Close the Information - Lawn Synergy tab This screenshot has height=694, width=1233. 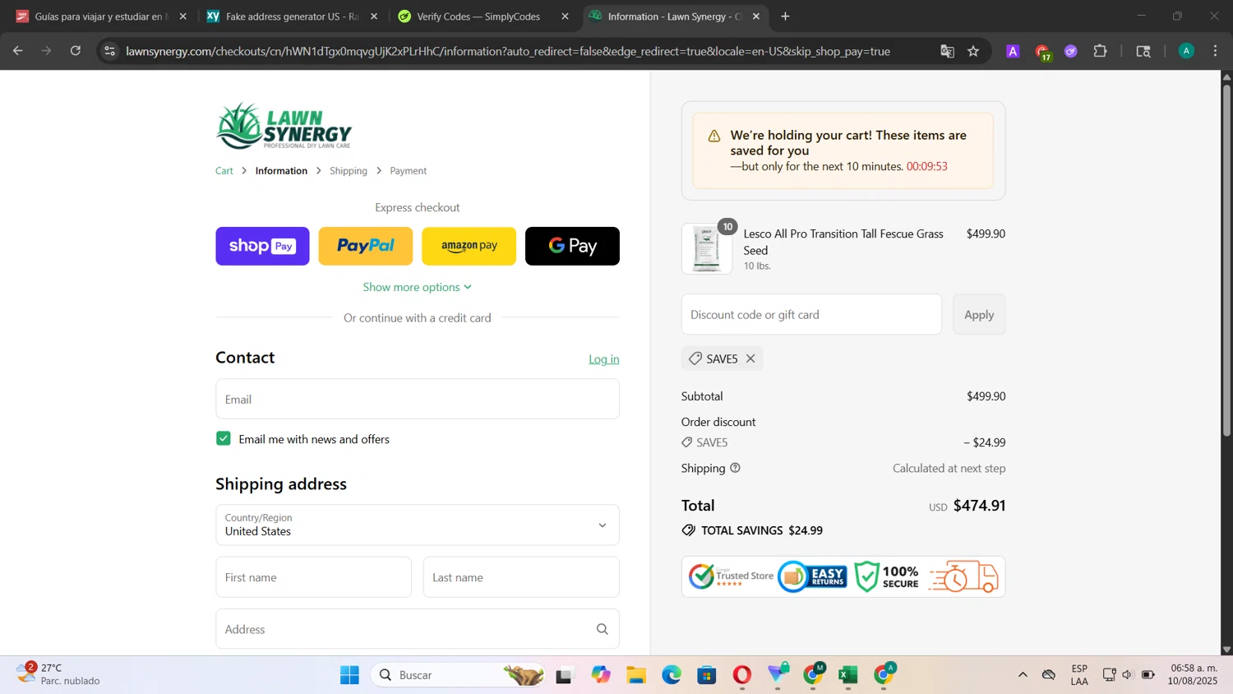(756, 16)
